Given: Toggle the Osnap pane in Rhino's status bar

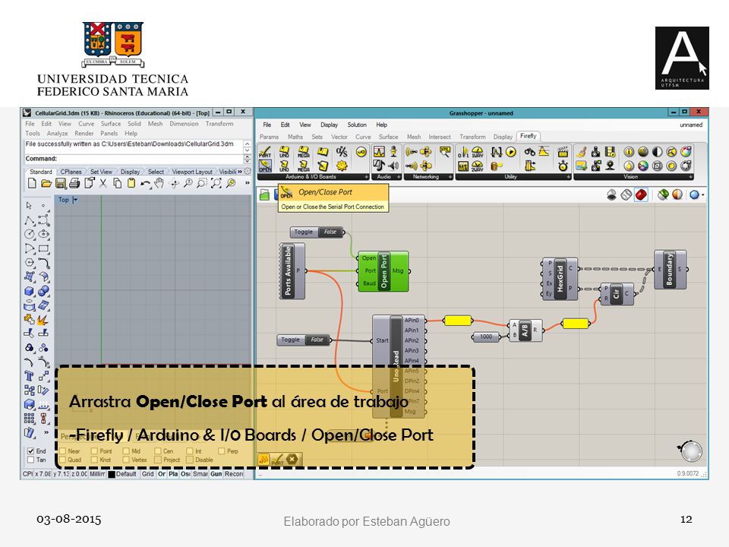Looking at the screenshot, I should (185, 474).
